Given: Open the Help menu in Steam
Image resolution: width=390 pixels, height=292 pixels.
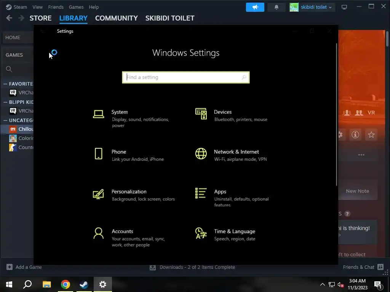Looking at the screenshot, I should tap(94, 7).
